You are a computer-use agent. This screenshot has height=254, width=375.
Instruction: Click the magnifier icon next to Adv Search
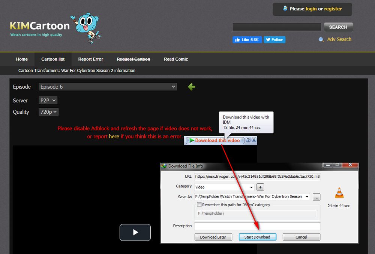coord(321,40)
